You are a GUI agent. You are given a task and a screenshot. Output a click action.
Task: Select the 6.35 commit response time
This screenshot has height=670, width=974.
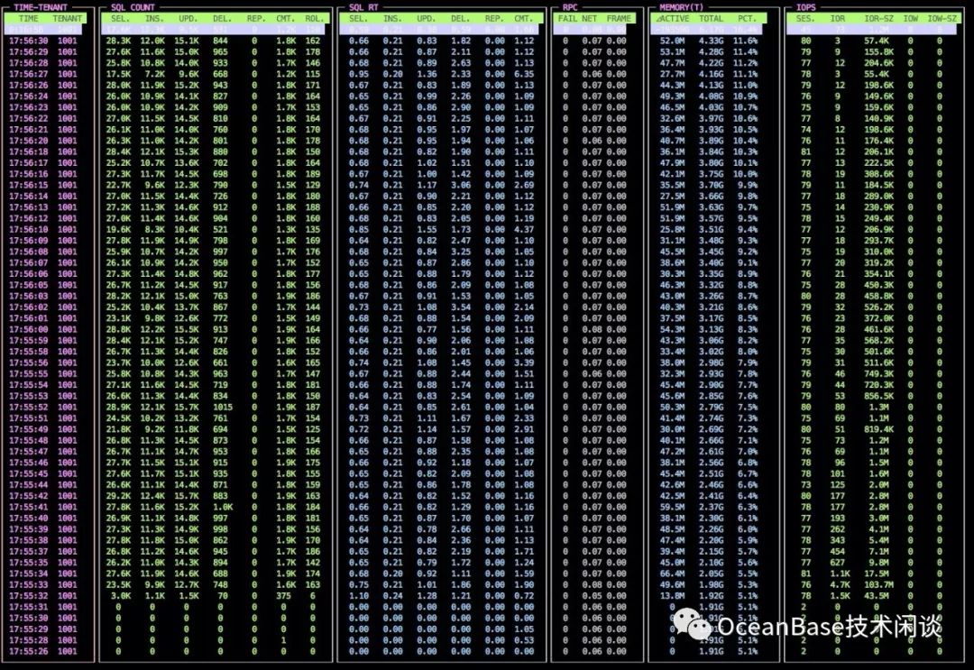(x=524, y=74)
